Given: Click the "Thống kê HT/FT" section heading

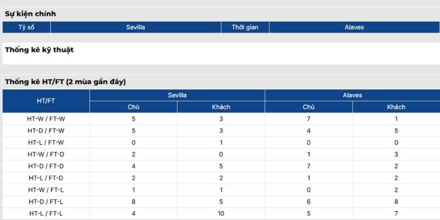Looking at the screenshot, I should tap(66, 81).
